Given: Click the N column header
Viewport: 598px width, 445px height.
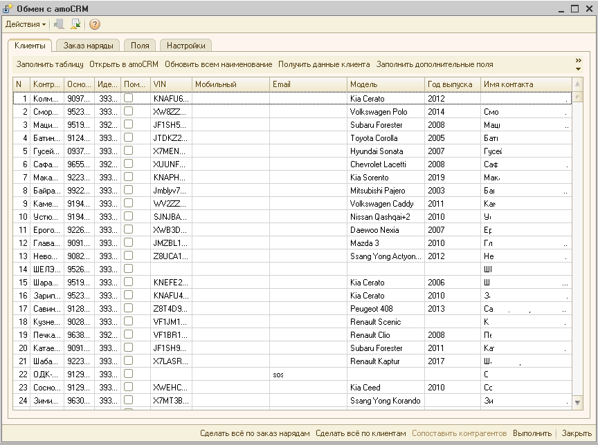Looking at the screenshot, I should (x=21, y=84).
